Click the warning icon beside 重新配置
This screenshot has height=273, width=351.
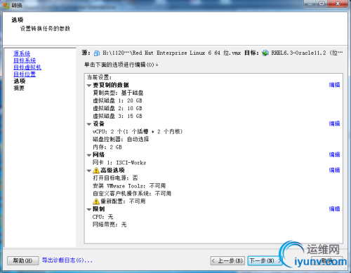click(x=96, y=201)
